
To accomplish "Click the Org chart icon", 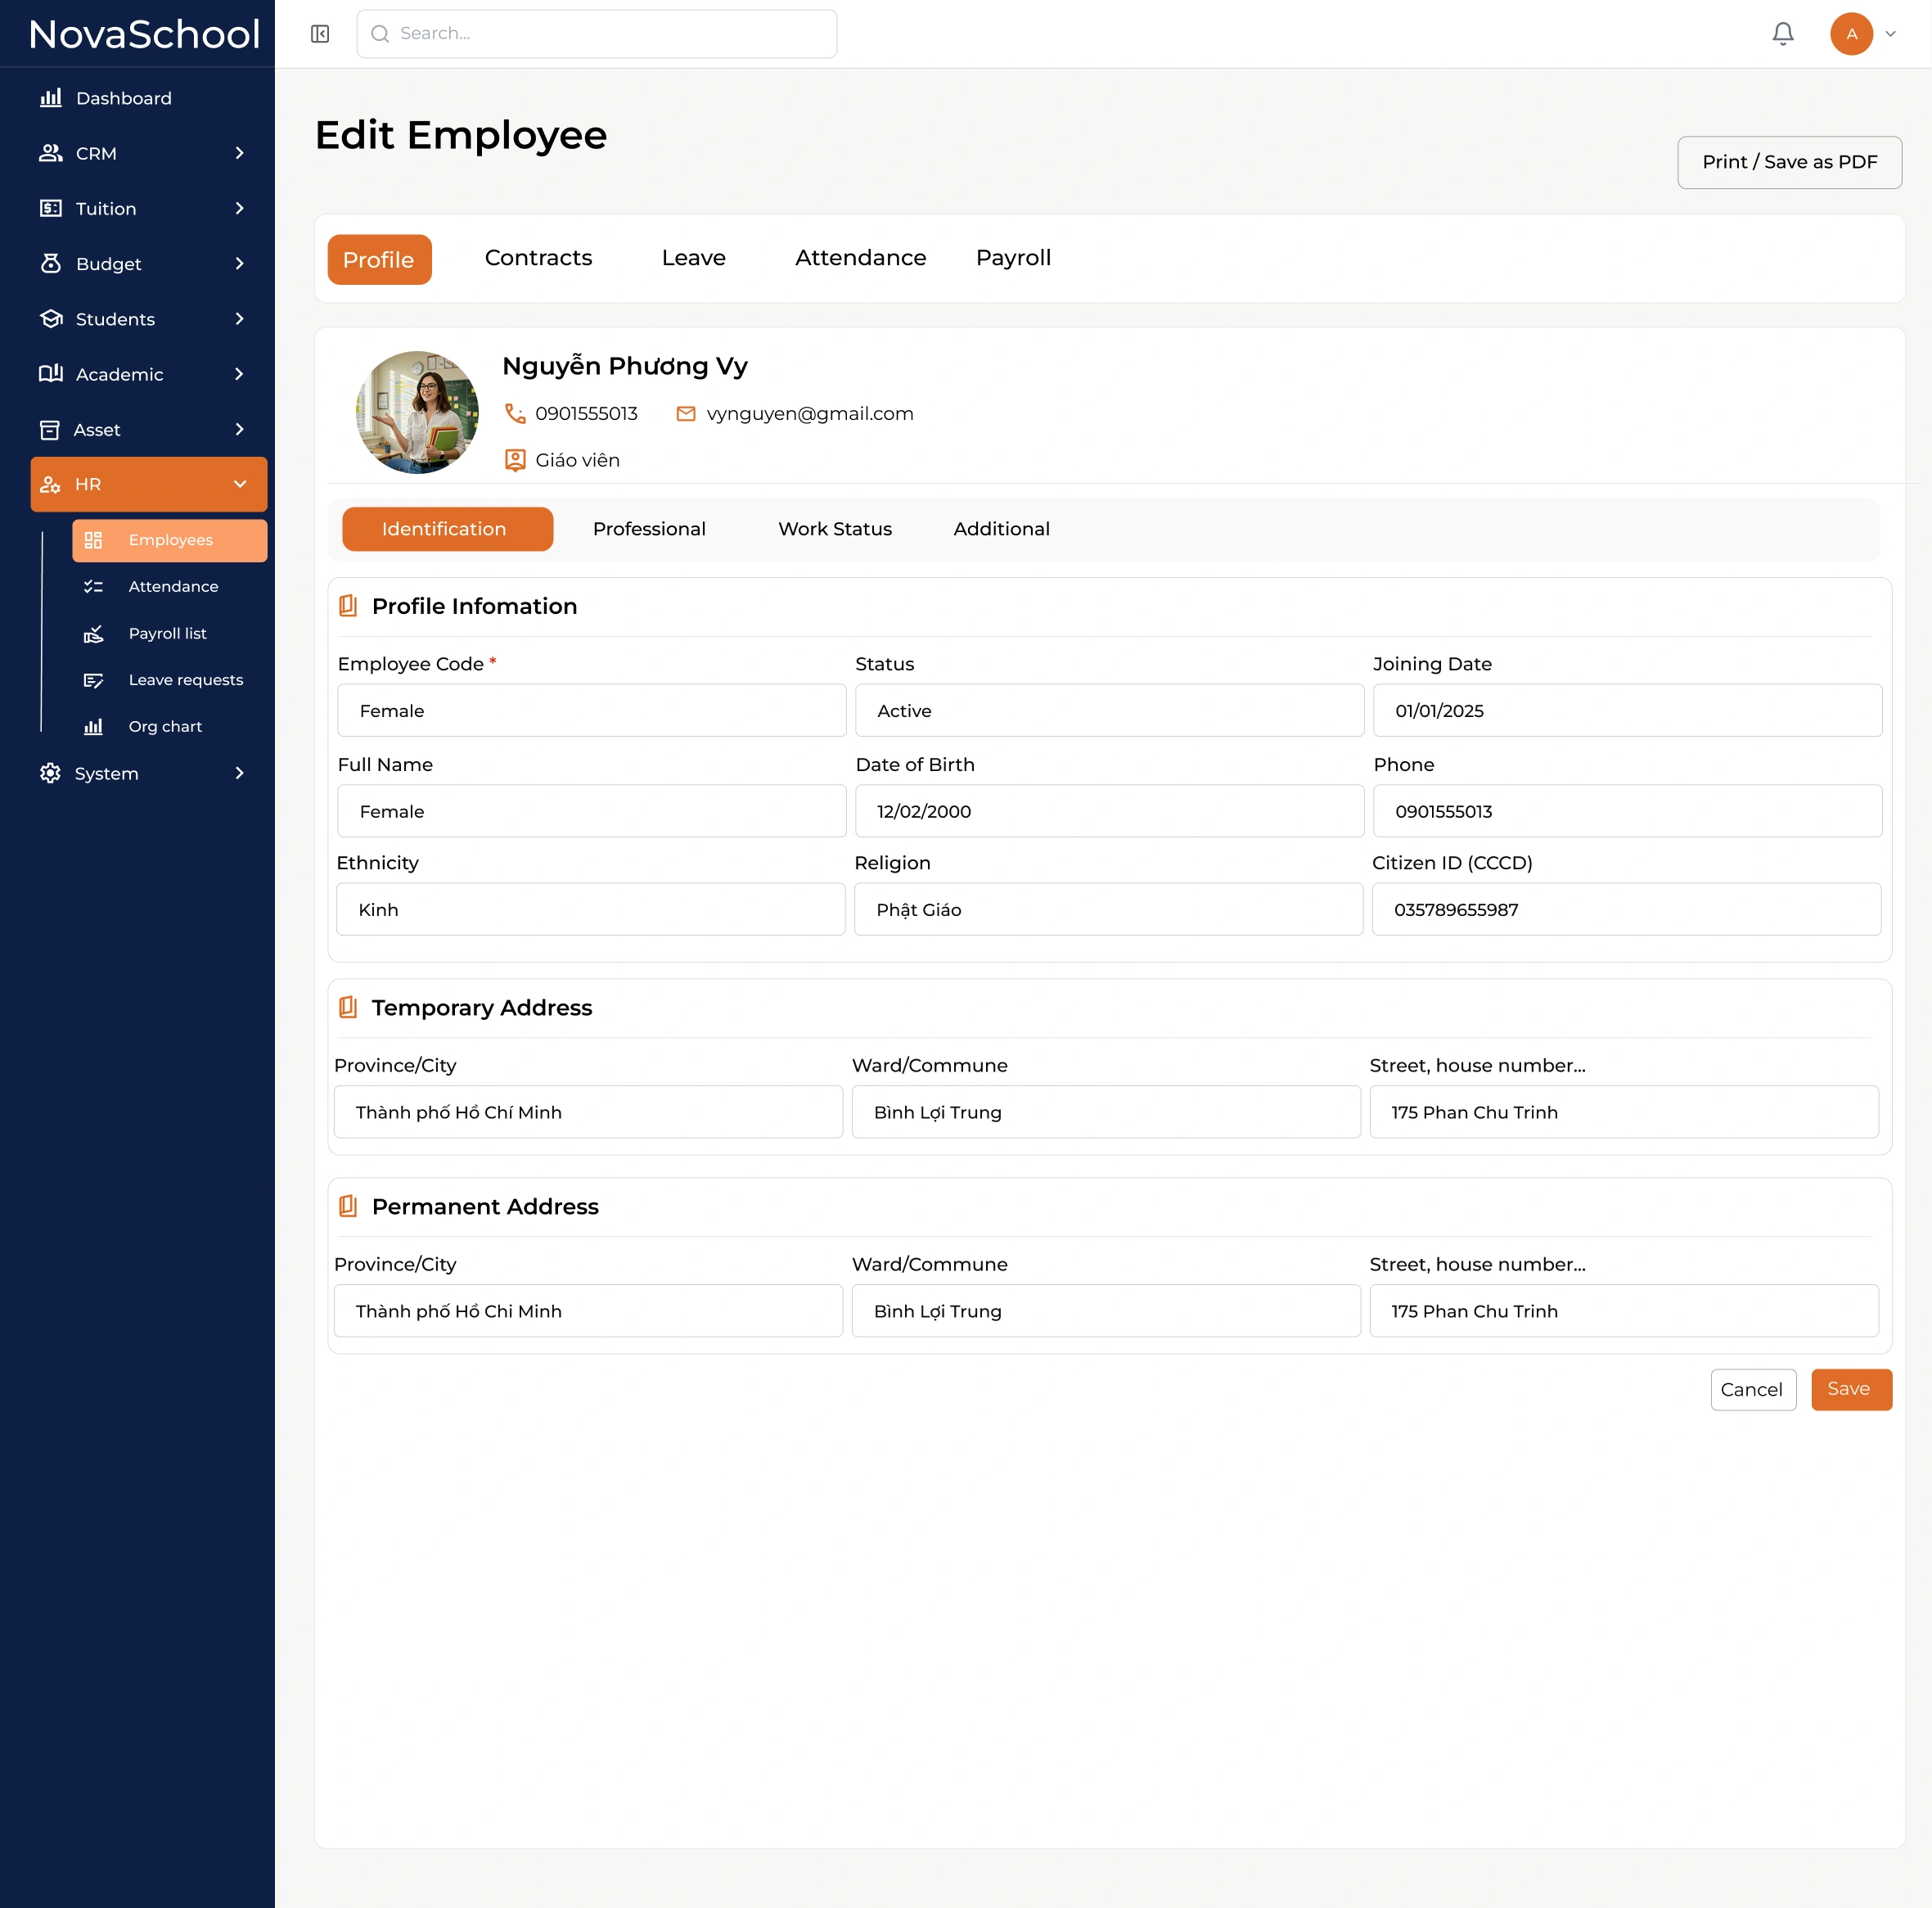I will tap(93, 726).
